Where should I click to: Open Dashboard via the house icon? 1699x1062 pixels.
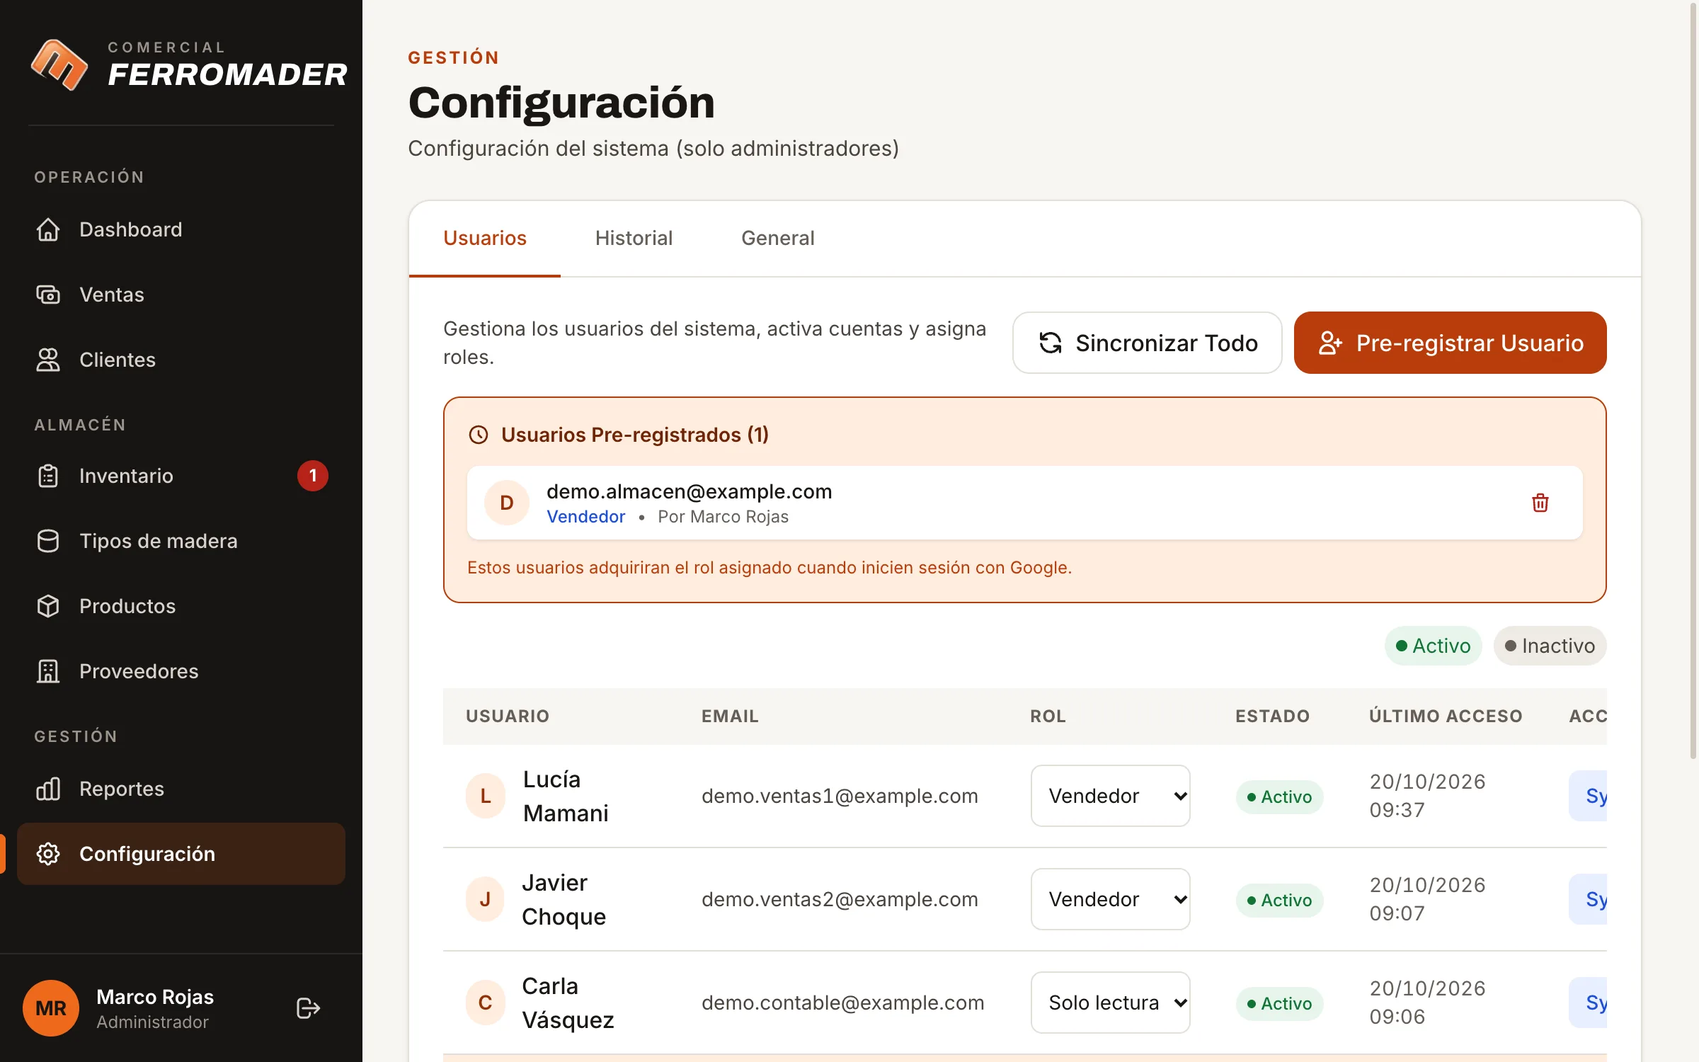click(48, 229)
